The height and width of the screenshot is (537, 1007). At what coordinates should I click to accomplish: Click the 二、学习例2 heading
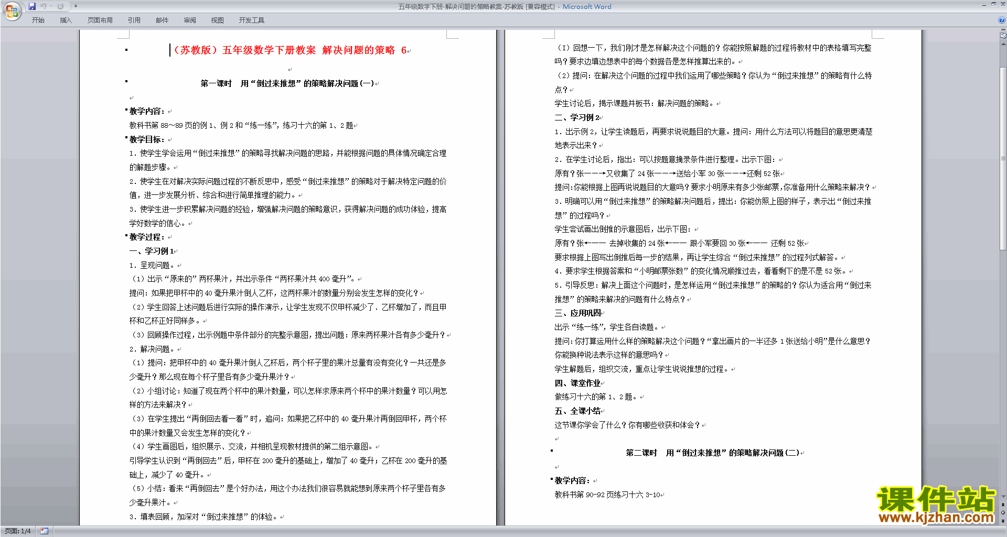(577, 117)
